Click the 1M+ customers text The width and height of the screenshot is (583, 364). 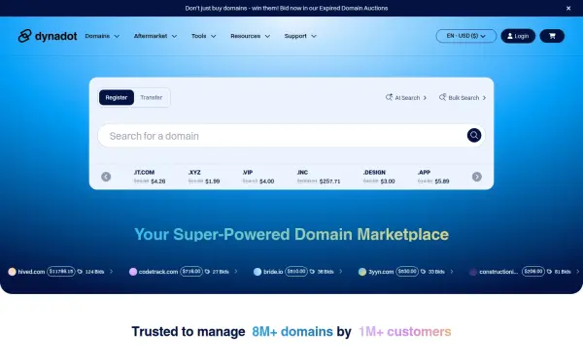404,331
